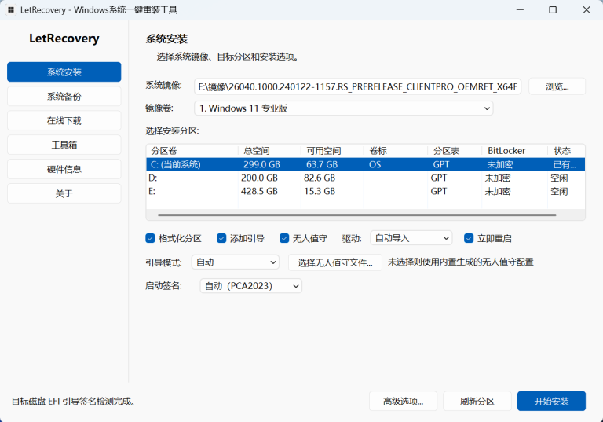This screenshot has width=603, height=422.
Task: Click 选择无人值守文件... button
Action: [335, 262]
